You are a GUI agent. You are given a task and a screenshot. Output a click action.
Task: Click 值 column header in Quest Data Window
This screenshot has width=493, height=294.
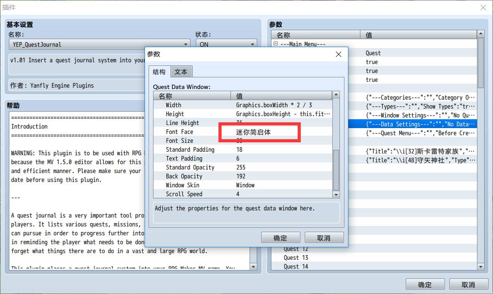coord(281,96)
